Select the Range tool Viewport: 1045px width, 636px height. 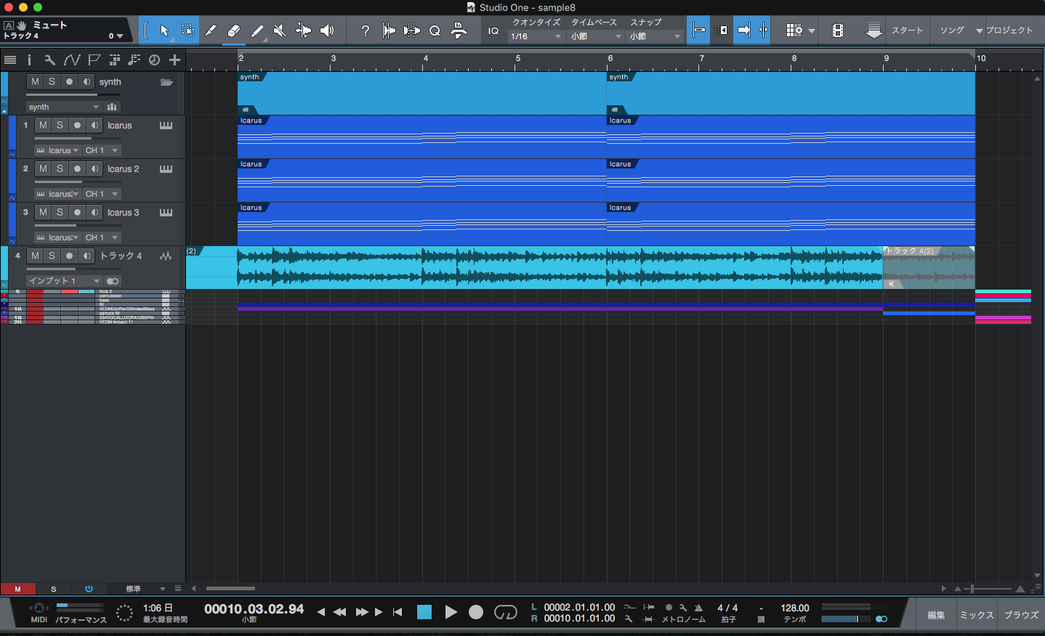(187, 30)
